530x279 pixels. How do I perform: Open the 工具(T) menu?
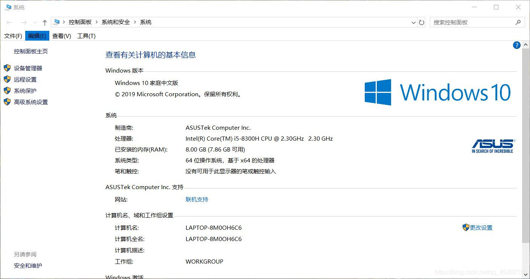coord(86,36)
